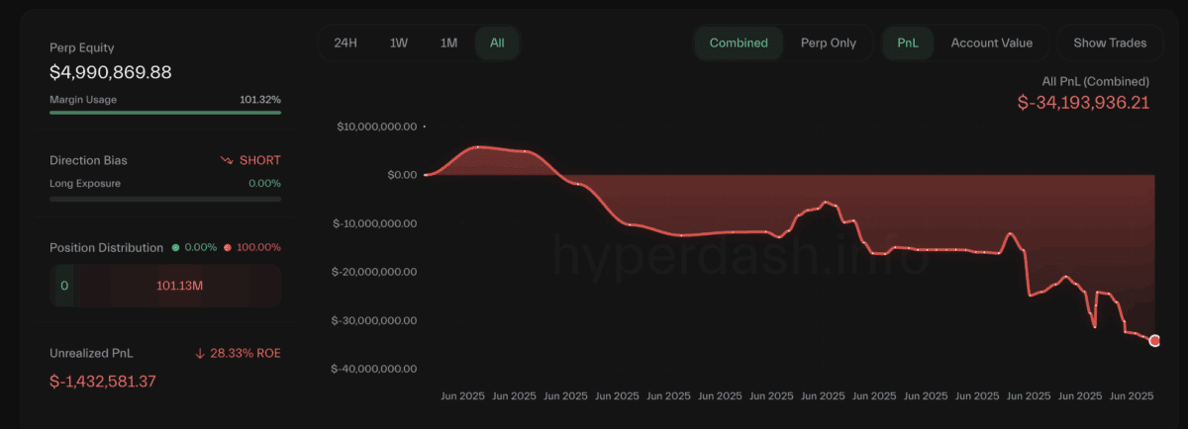The width and height of the screenshot is (1188, 429).
Task: Select the 1W time range
Action: pyautogui.click(x=398, y=43)
